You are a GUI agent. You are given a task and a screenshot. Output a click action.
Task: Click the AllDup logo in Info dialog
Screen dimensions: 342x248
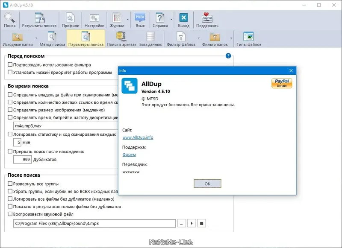pos(130,85)
